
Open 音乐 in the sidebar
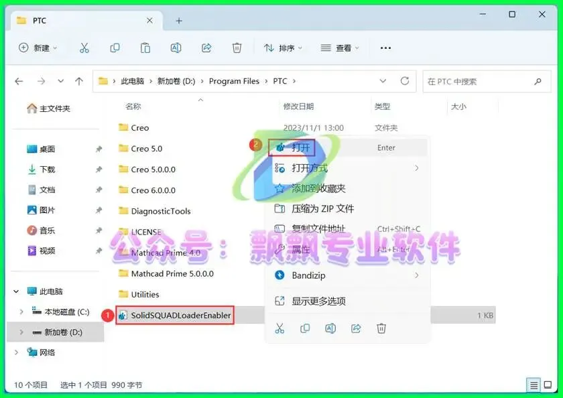[41, 230]
